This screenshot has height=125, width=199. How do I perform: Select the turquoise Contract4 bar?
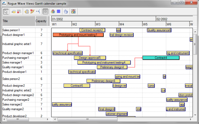(x=161, y=58)
